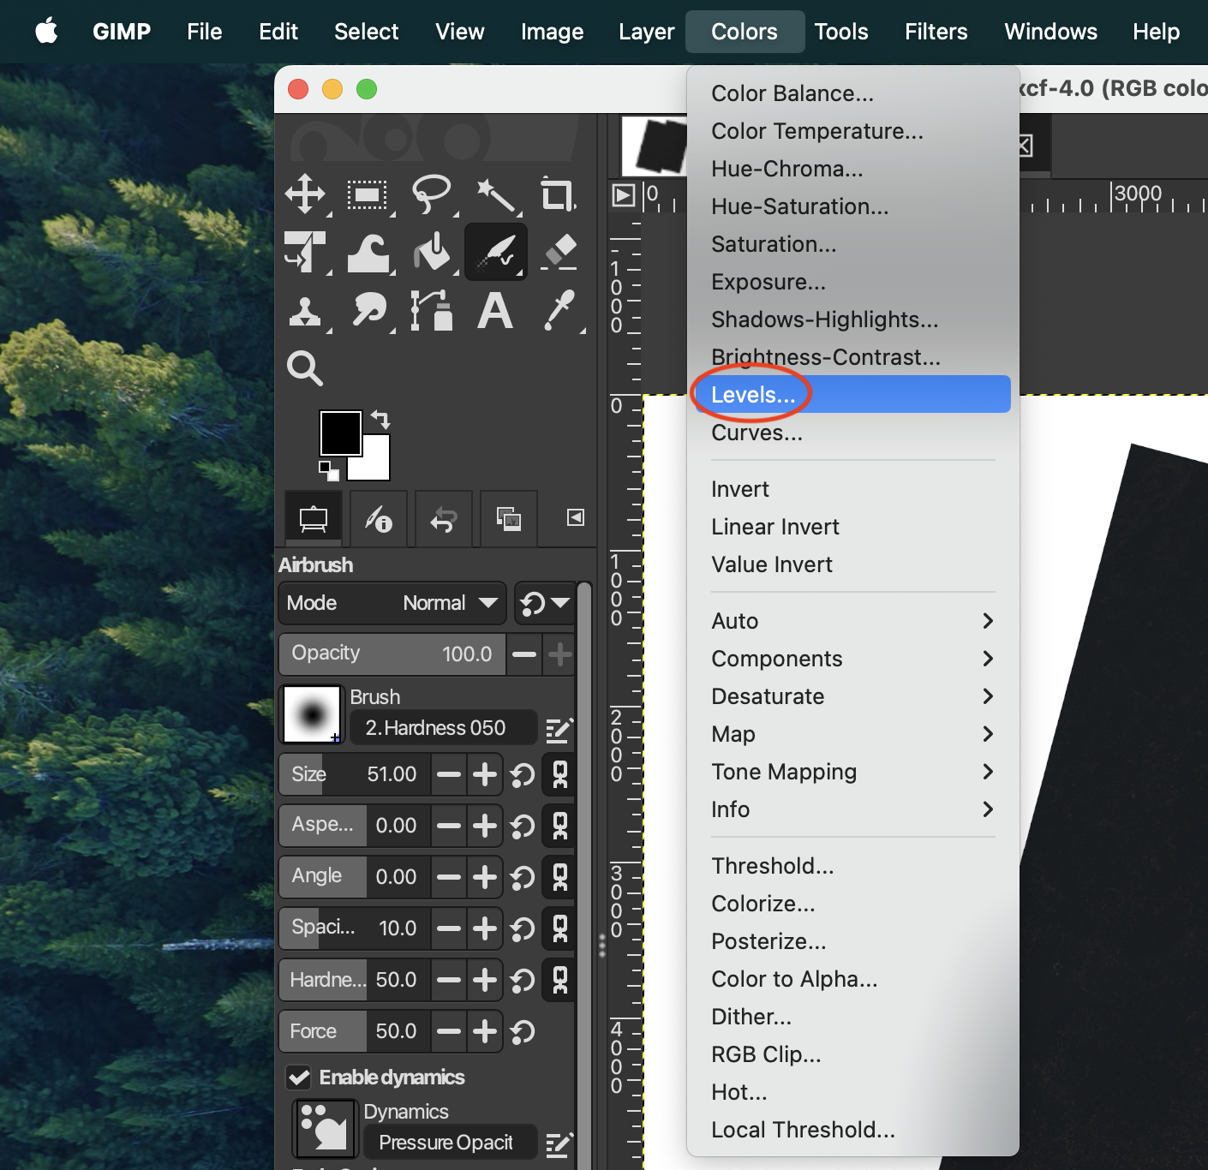Increase the Hardness value
Image resolution: width=1208 pixels, height=1170 pixels.
tap(485, 980)
